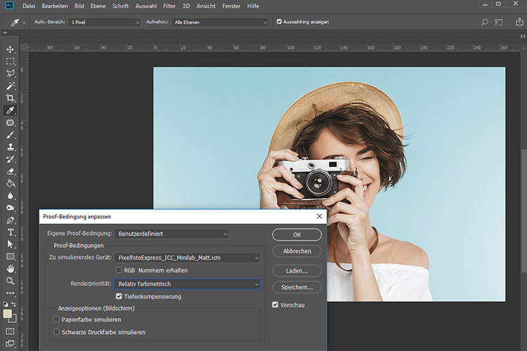Screen dimensions: 527x351
Task: Click the Abbrechen button
Action: 297,251
